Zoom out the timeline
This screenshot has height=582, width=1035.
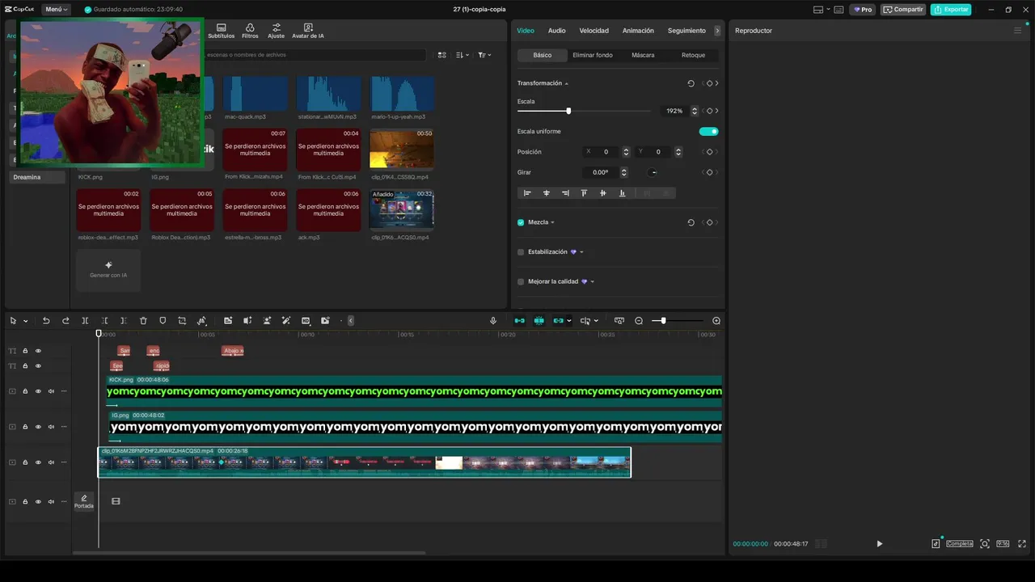[x=639, y=321]
